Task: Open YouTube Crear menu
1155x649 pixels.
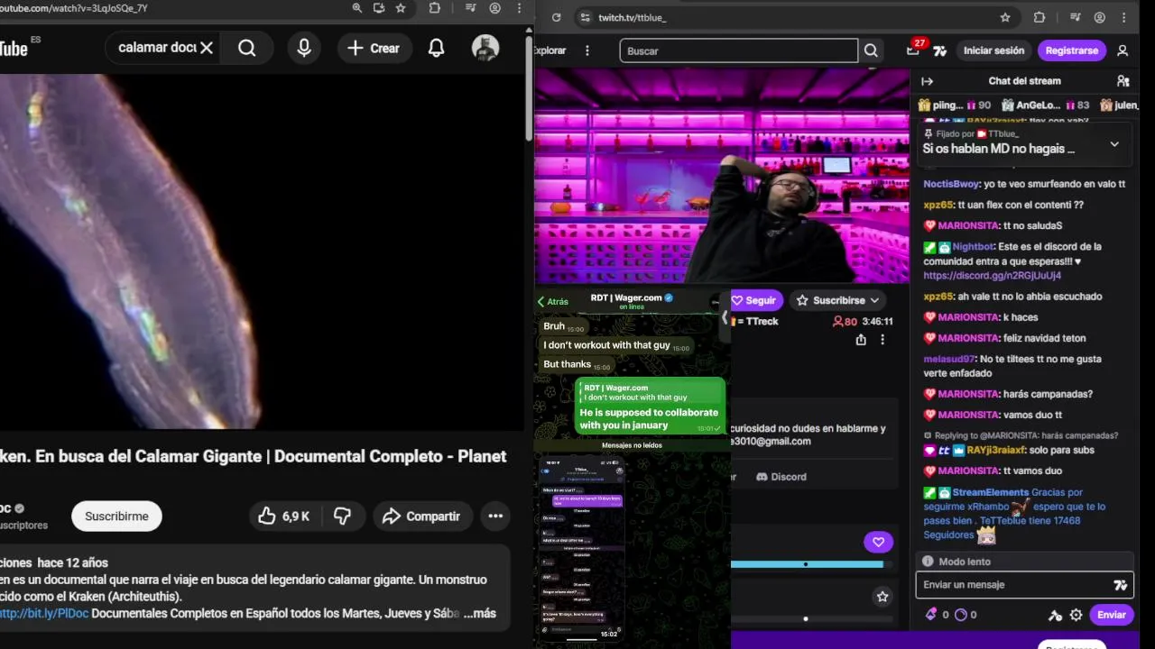Action: click(374, 48)
